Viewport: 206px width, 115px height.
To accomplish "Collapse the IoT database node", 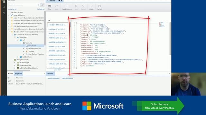I will tap(18, 40).
